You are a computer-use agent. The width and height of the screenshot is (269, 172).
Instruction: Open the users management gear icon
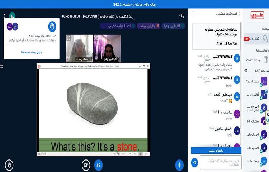point(246,70)
